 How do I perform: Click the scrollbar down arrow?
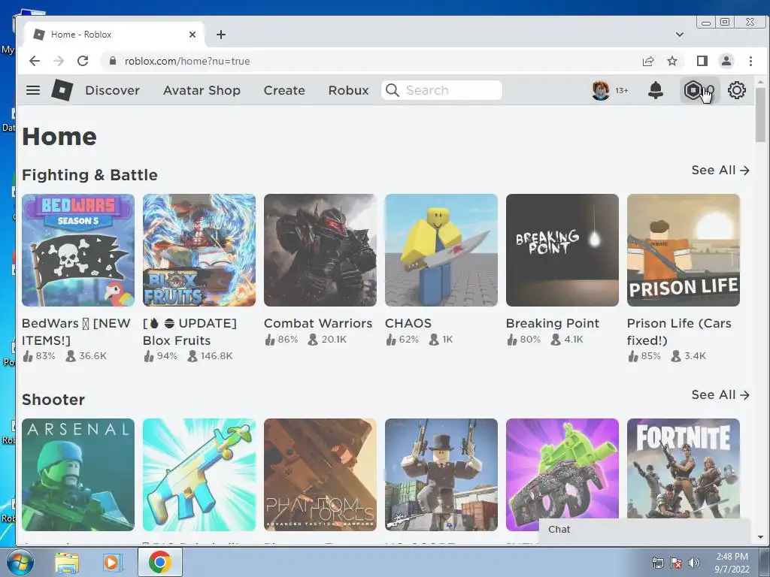760,537
